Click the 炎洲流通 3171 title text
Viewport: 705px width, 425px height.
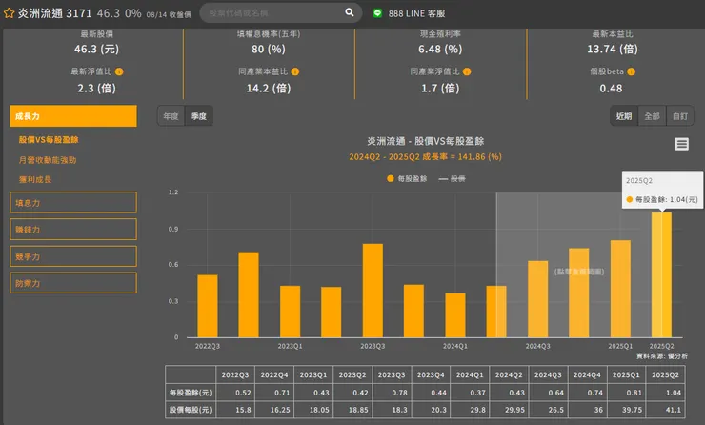tap(54, 13)
